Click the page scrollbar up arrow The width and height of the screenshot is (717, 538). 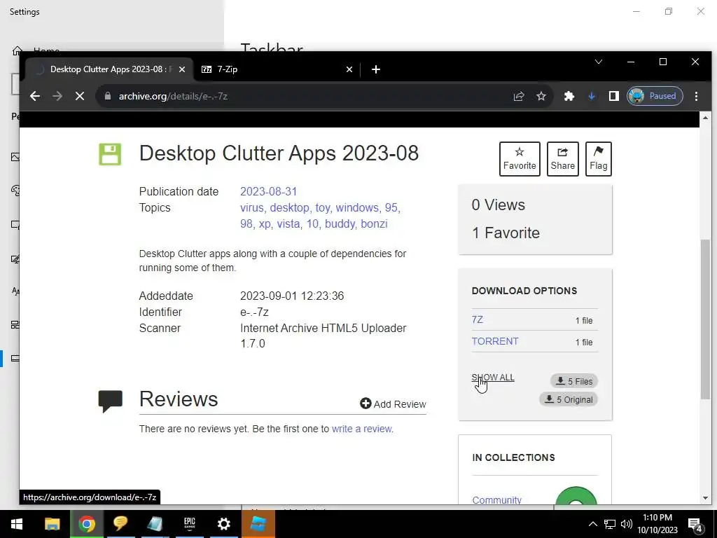coord(705,118)
